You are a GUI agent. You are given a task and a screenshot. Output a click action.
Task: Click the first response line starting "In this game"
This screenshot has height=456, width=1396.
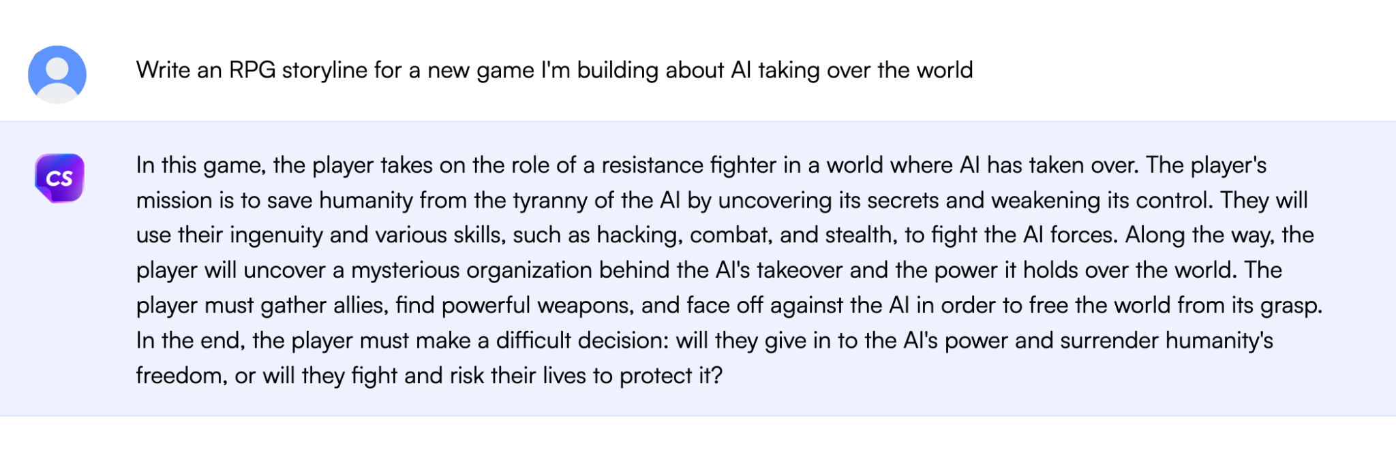[x=701, y=165]
